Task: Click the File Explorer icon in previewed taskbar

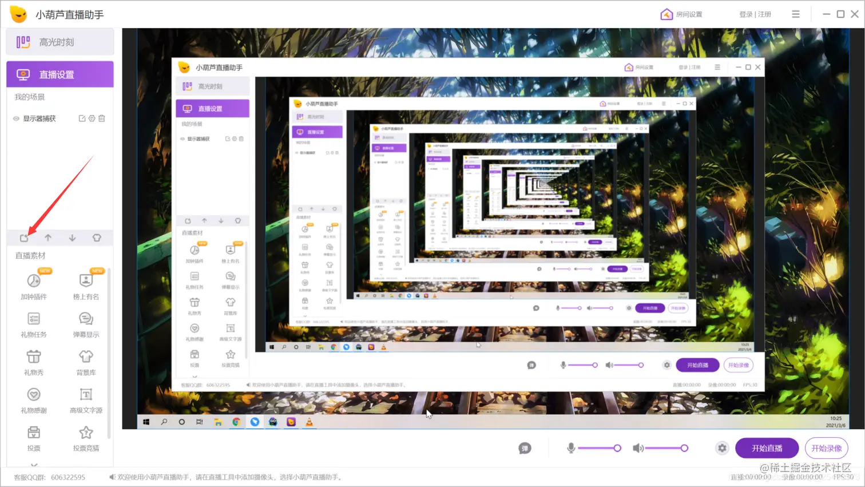Action: point(218,422)
